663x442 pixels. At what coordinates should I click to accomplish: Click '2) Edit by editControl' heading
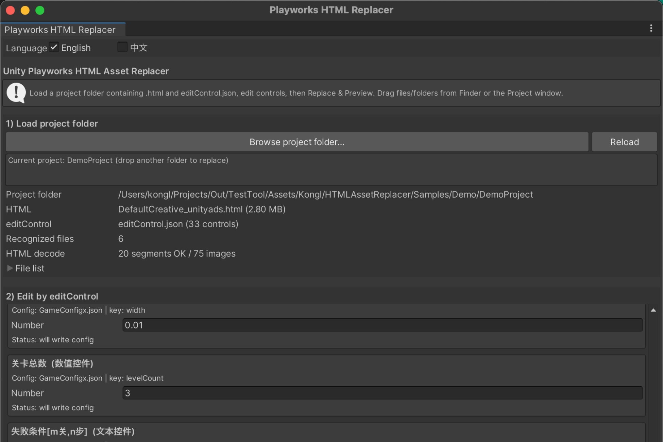tap(52, 296)
